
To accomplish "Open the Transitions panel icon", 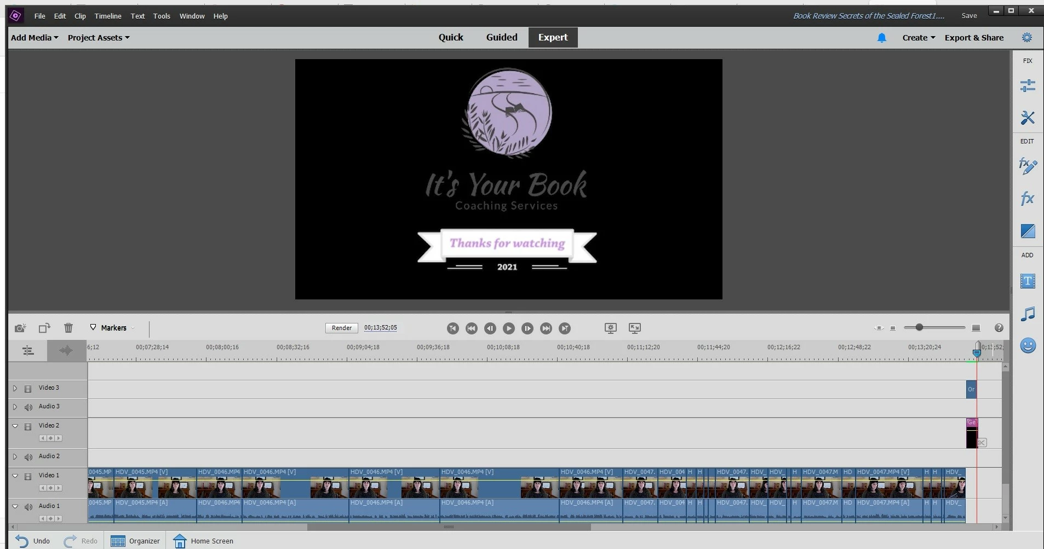I will point(1028,231).
